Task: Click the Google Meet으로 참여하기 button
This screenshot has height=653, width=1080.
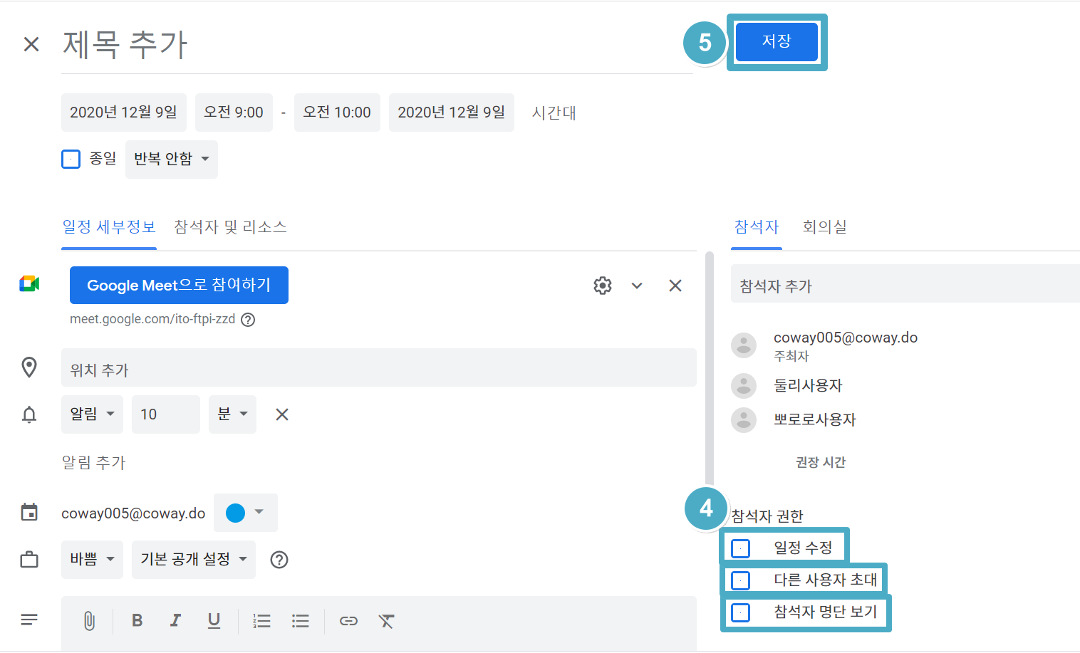Action: click(179, 286)
